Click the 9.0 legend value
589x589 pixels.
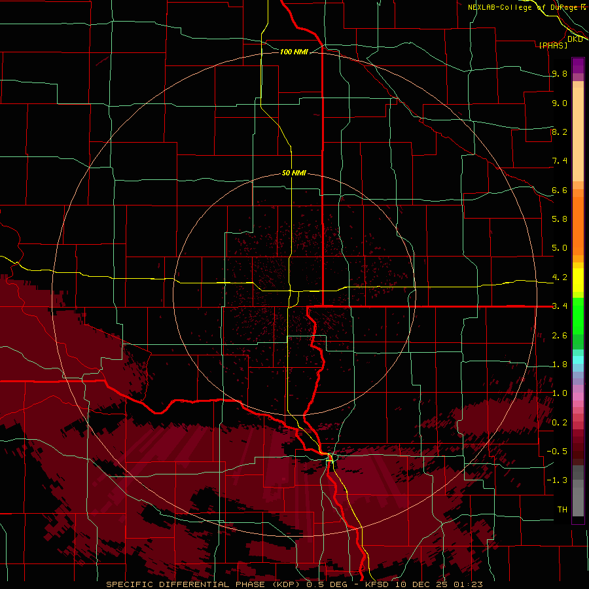(560, 103)
